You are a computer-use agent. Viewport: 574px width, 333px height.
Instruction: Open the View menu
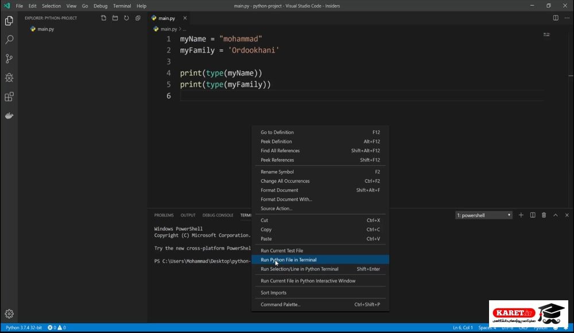[x=71, y=6]
